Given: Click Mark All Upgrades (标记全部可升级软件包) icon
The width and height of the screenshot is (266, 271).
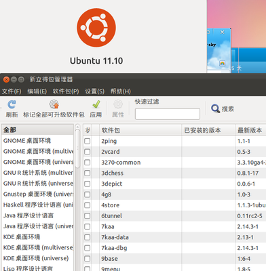Looking at the screenshot, I should (54, 104).
